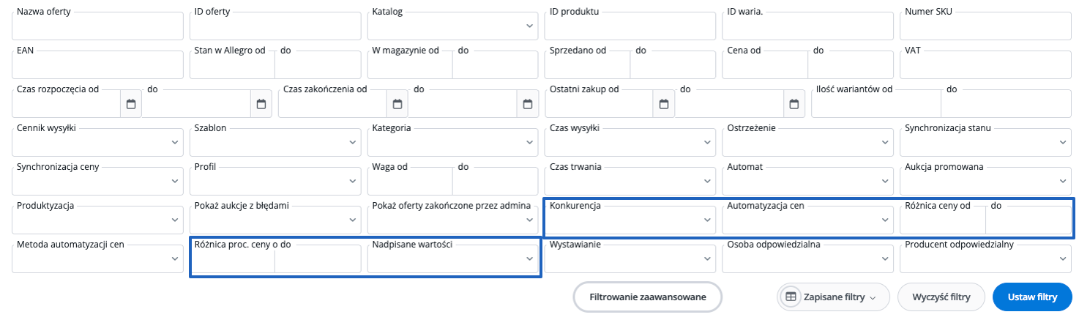Open calendar for Czas zakończenia do

tap(528, 104)
